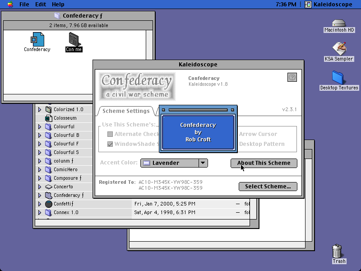Click the Connex 1.0 date Sat, Apr 4, 1998
Image resolution: width=361 pixels, height=271 pixels.
pos(165,212)
